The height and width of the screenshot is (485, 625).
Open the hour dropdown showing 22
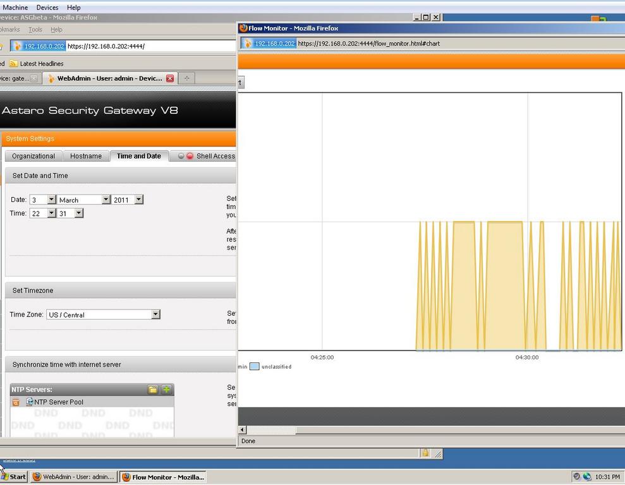pyautogui.click(x=52, y=213)
